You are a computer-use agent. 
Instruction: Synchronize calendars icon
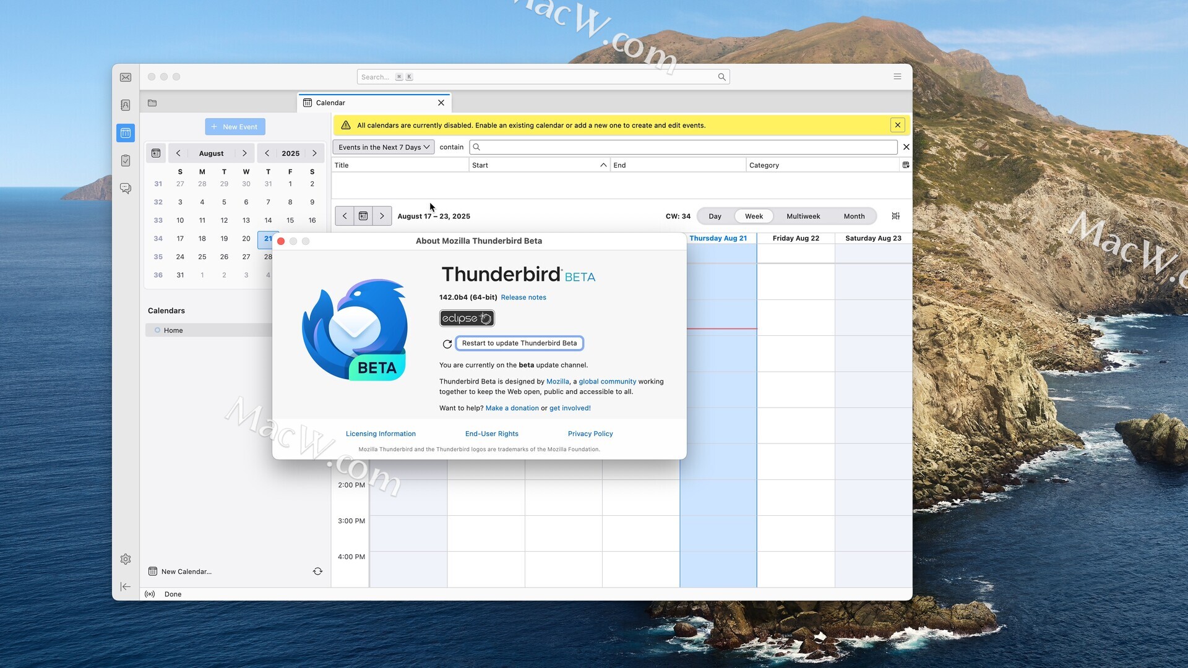pos(317,572)
